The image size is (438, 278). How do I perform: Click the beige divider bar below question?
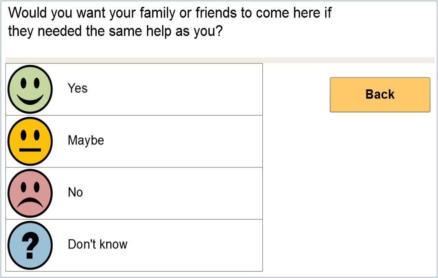point(220,60)
